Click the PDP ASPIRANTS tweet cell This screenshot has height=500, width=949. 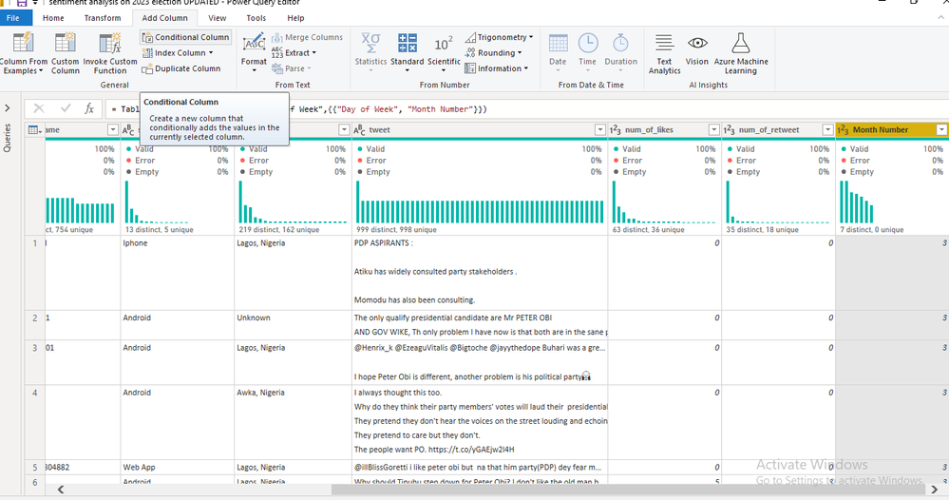coord(480,273)
